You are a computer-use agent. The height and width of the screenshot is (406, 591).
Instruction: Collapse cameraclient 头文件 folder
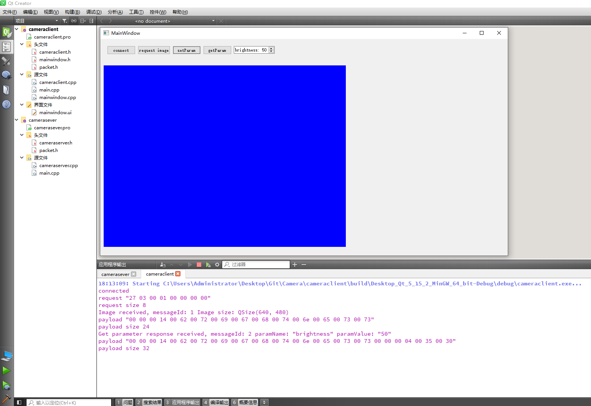pyautogui.click(x=22, y=44)
